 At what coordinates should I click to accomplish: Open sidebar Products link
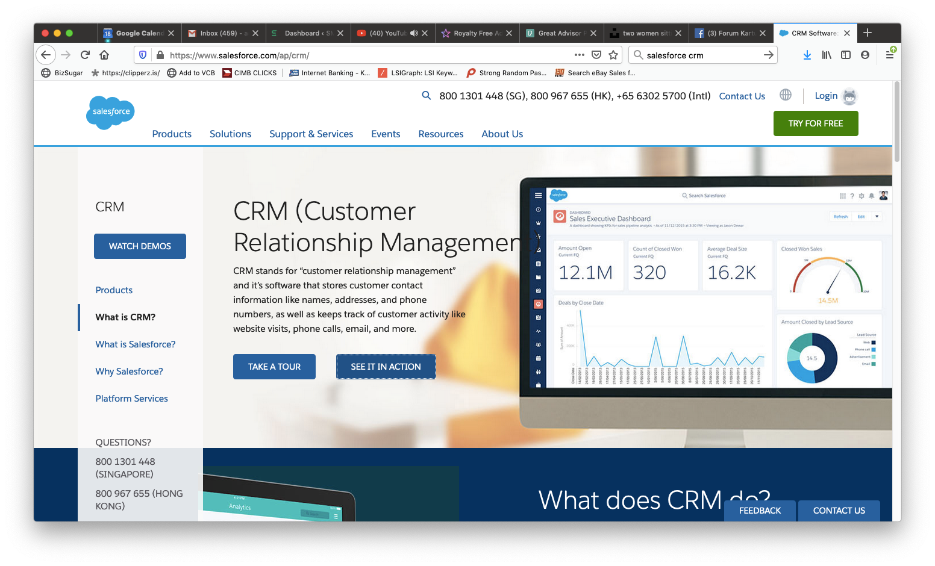(x=114, y=290)
